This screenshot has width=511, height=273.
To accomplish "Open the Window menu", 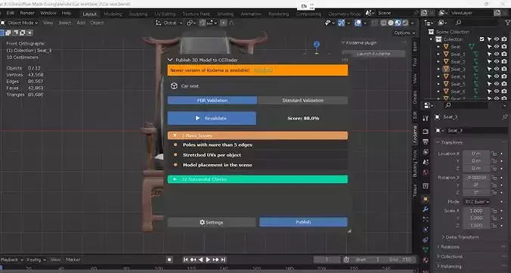I will pos(48,13).
